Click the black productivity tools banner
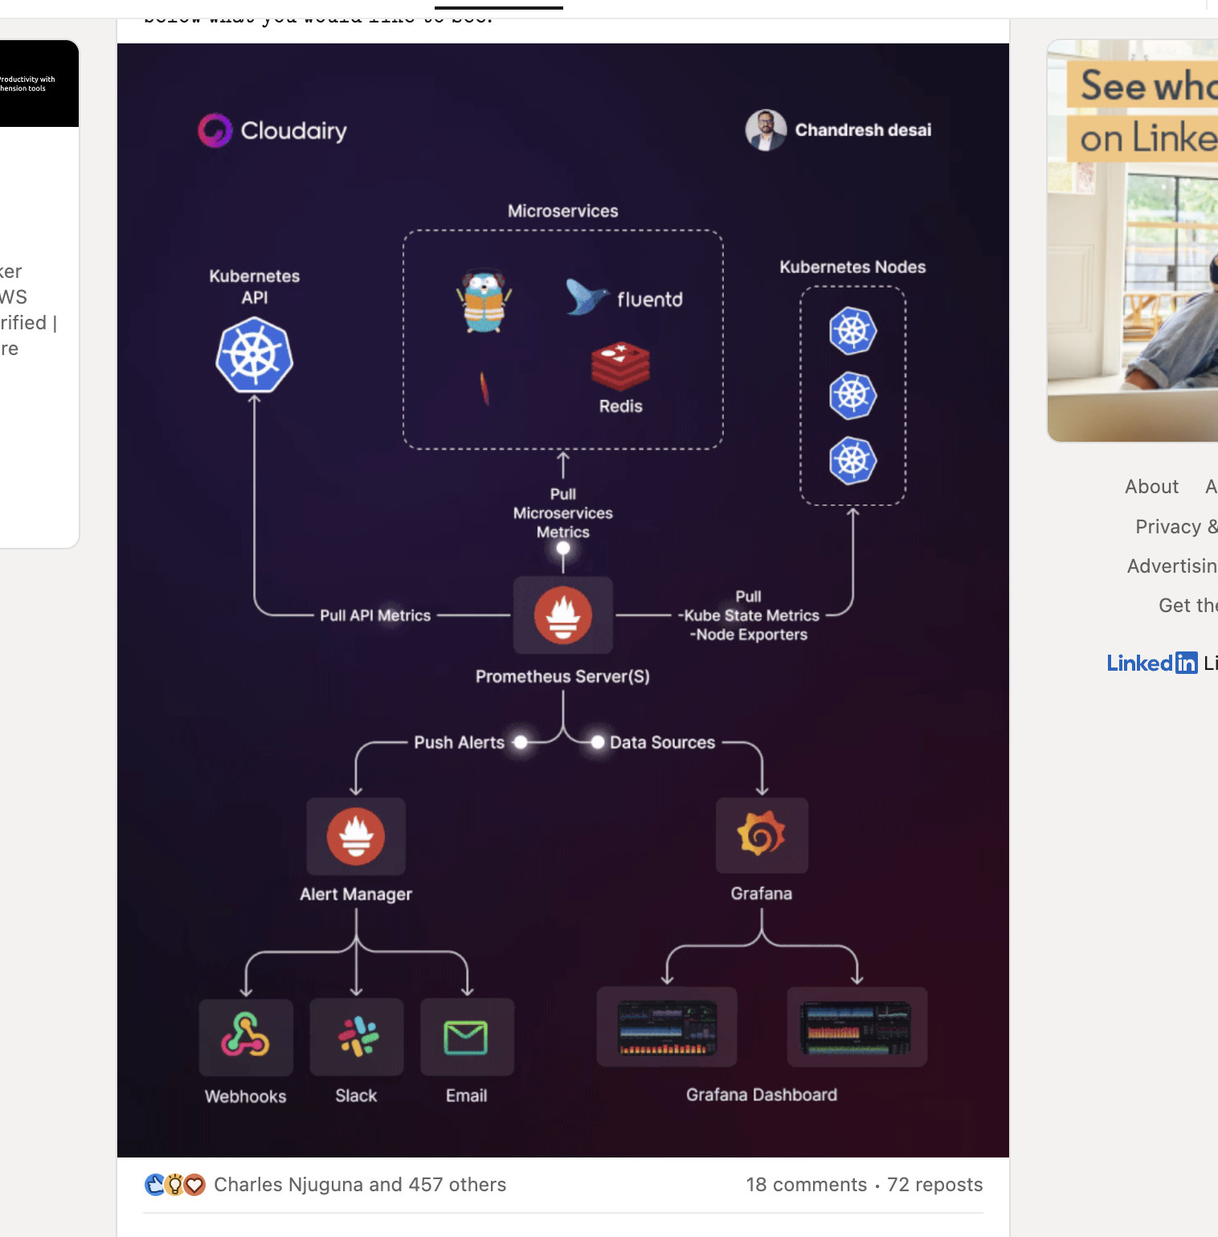Screen dimensions: 1218x1237 (39, 84)
